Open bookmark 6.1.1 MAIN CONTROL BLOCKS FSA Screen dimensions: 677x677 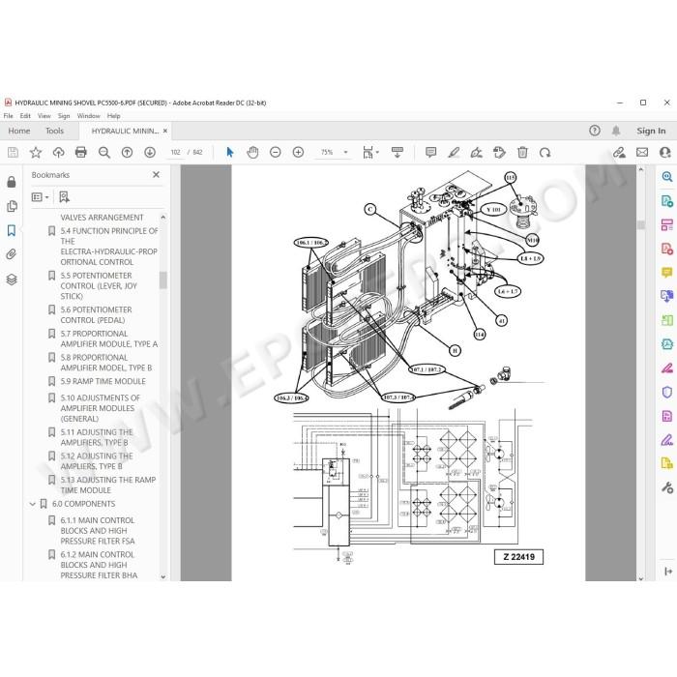[98, 531]
